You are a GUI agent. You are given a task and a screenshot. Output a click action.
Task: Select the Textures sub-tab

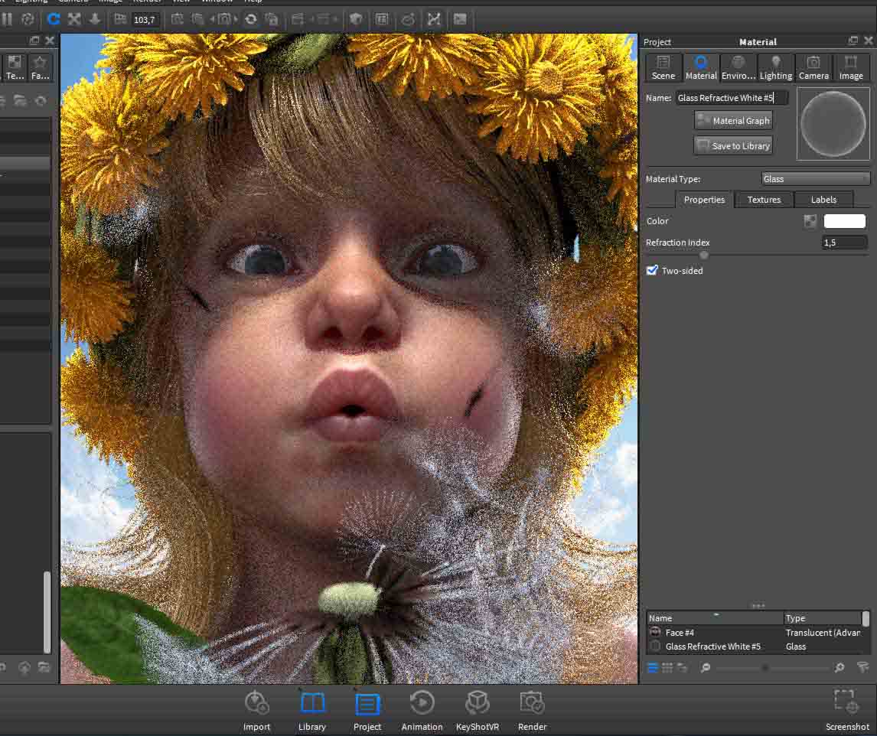click(764, 200)
